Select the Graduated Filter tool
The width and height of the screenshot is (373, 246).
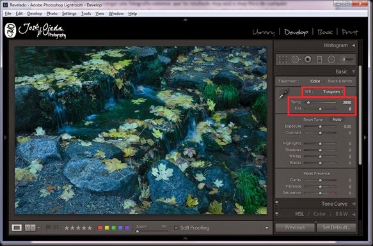point(319,59)
